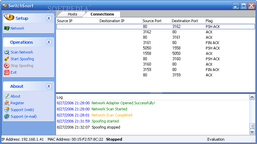Screen dimensions: 257x144
Task: Open Network setup link
Action: pyautogui.click(x=17, y=28)
